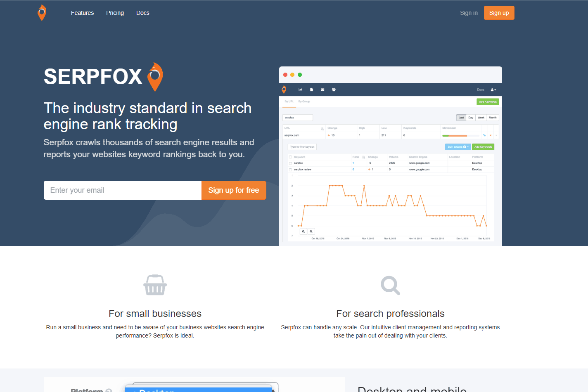Open the document reports icon in dashboard preview
This screenshot has width=588, height=392.
pos(311,90)
